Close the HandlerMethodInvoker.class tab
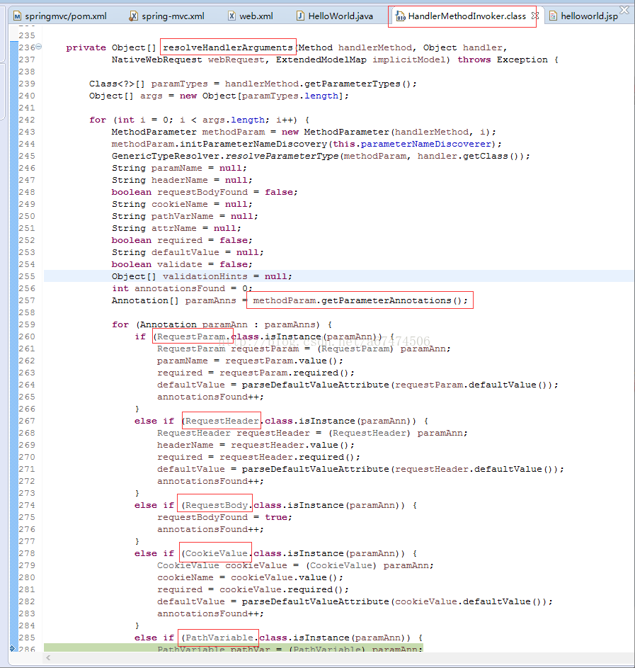635x668 pixels. 534,16
